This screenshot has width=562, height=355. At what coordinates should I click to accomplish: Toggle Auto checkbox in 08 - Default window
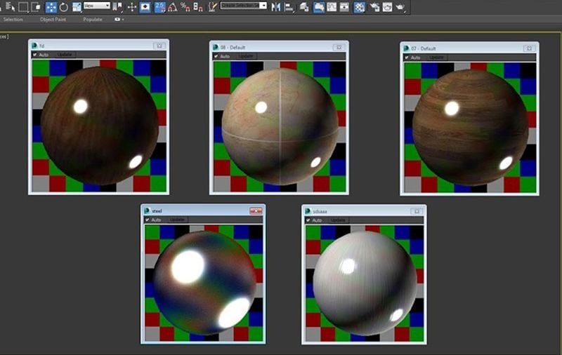click(x=216, y=56)
